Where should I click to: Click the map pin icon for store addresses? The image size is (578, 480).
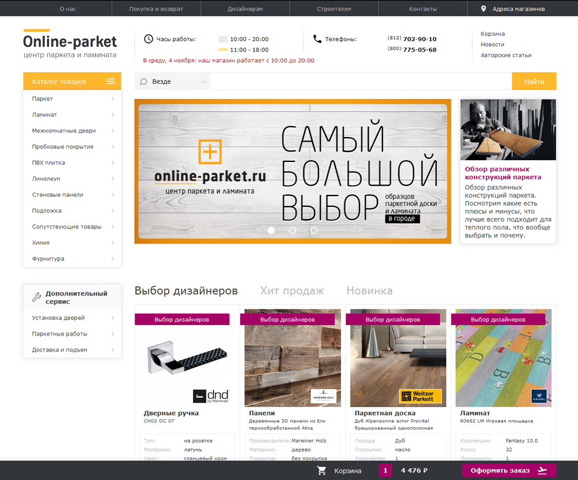pos(484,9)
